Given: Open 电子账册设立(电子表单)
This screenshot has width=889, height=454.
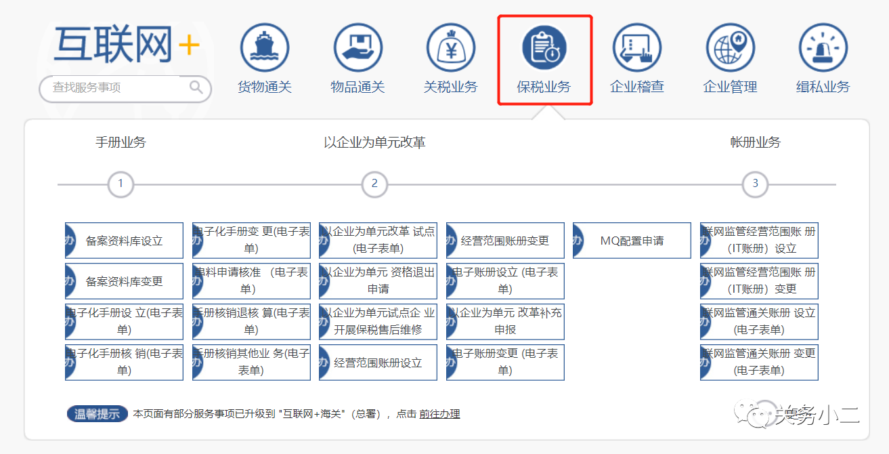Looking at the screenshot, I should [x=505, y=281].
